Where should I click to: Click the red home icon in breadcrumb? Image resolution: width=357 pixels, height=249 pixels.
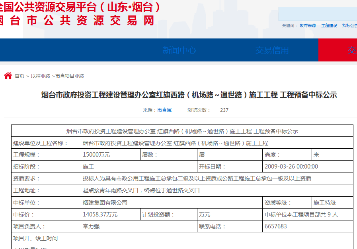pos(8,76)
